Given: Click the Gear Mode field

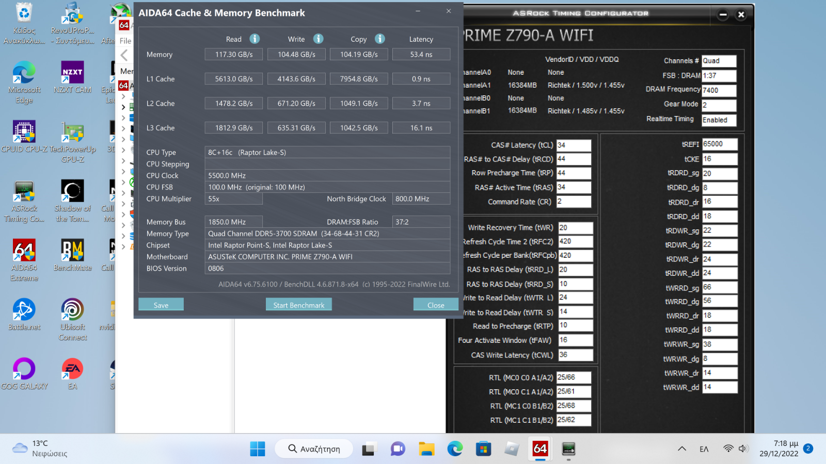Looking at the screenshot, I should (719, 105).
